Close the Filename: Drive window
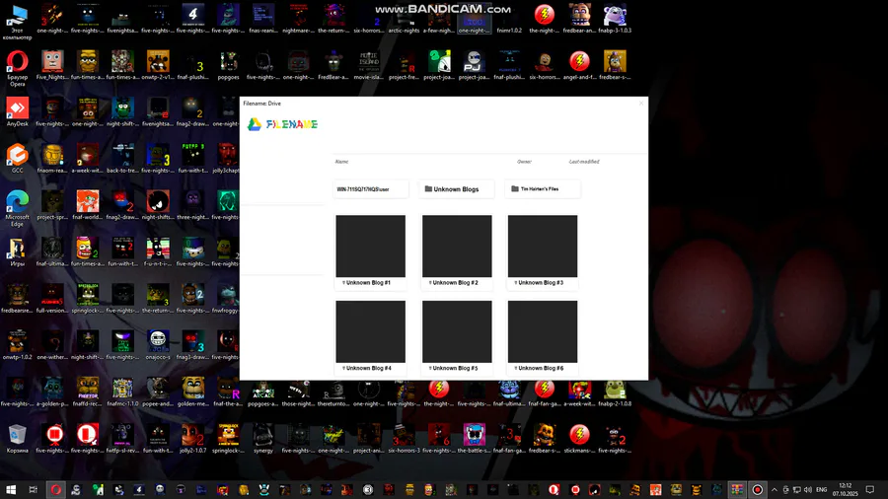 click(x=641, y=103)
